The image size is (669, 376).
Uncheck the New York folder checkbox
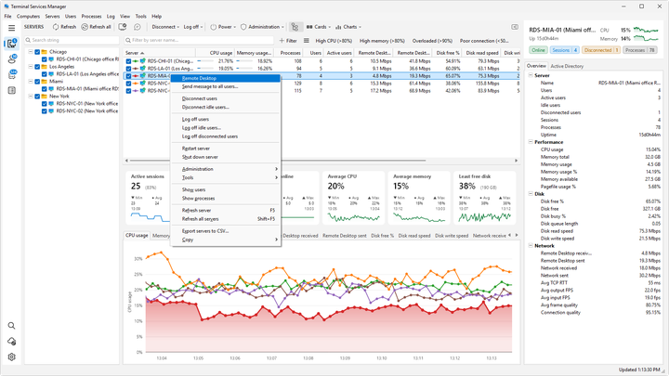37,97
